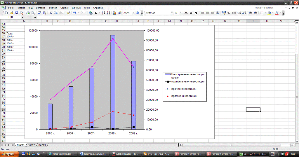Toggle bold formatting (Ж)
This screenshot has width=299, height=157.
coord(186,13)
